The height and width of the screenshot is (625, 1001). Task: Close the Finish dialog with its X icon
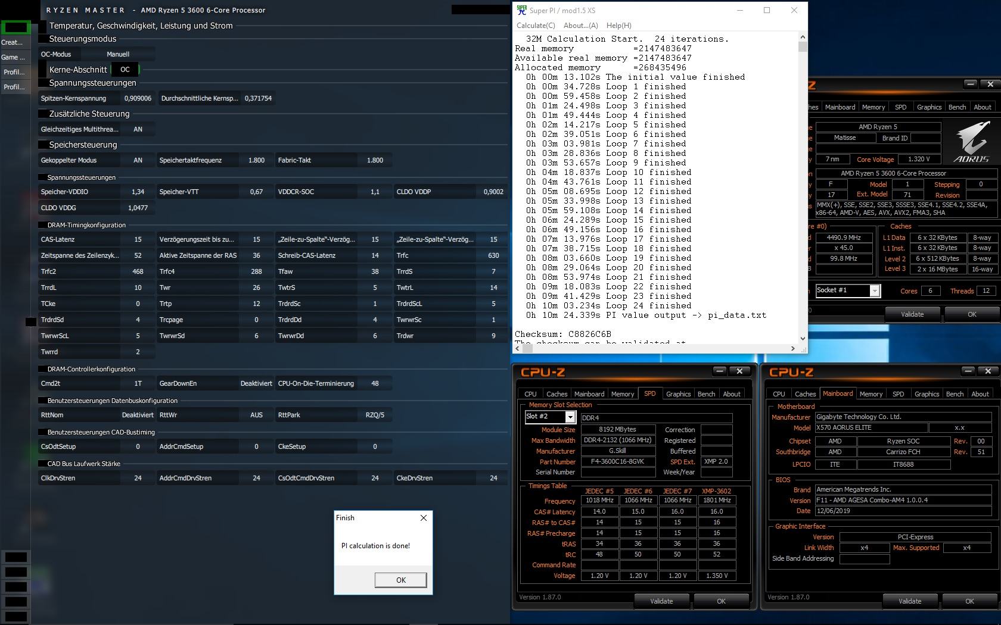click(x=424, y=518)
